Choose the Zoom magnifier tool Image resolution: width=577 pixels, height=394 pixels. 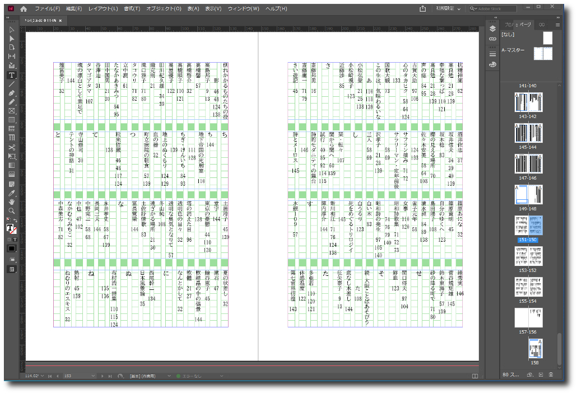(11, 210)
